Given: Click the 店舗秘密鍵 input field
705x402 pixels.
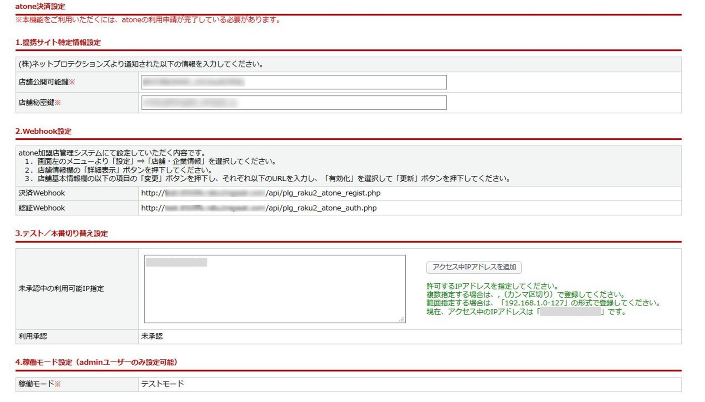Looking at the screenshot, I should [x=294, y=103].
